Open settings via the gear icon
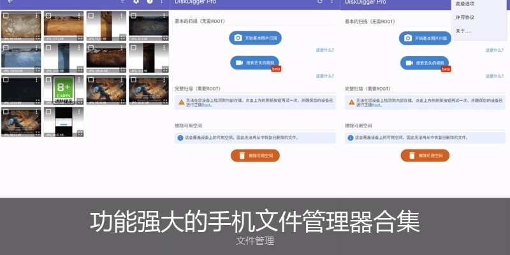Image resolution: width=510 pixels, height=255 pixels. pyautogui.click(x=136, y=2)
